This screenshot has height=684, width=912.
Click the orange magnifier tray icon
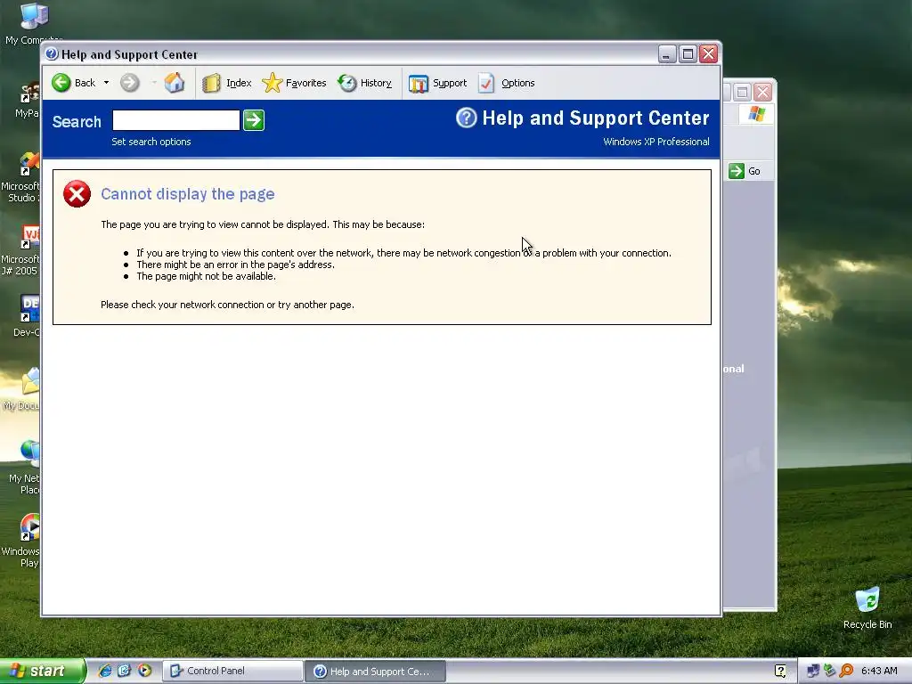pyautogui.click(x=846, y=671)
